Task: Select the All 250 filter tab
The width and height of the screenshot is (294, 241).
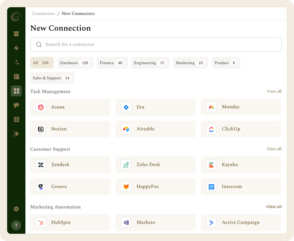Action: tap(42, 63)
